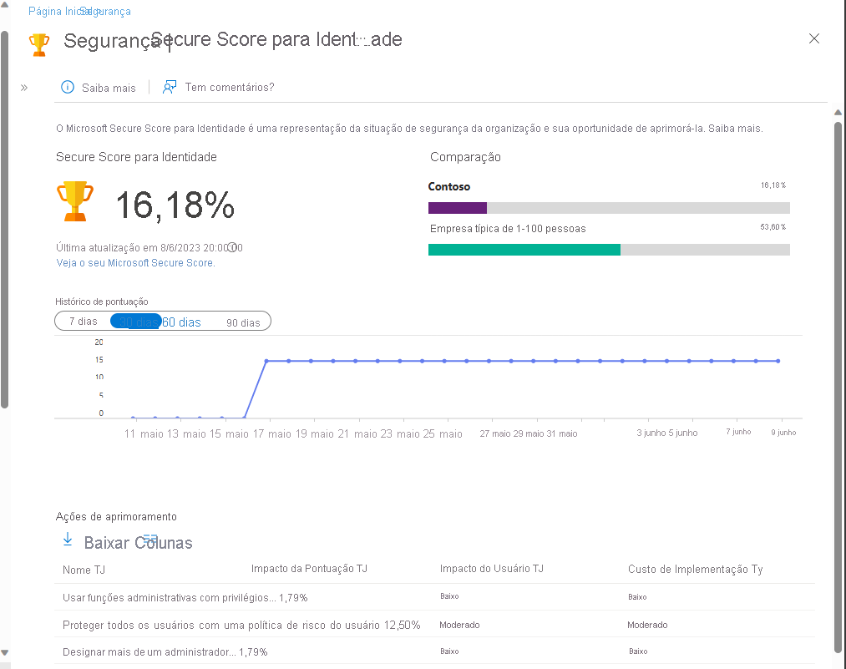846x669 pixels.
Task: Click Empresa típica de 1-100 pessoas label
Action: tap(508, 229)
